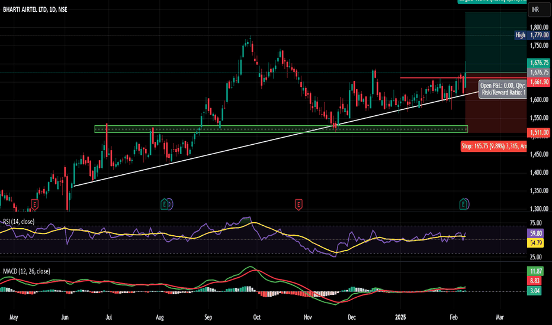Viewport: 552px width, 325px height.
Task: Click the Dec label on time axis
Action: point(352,317)
